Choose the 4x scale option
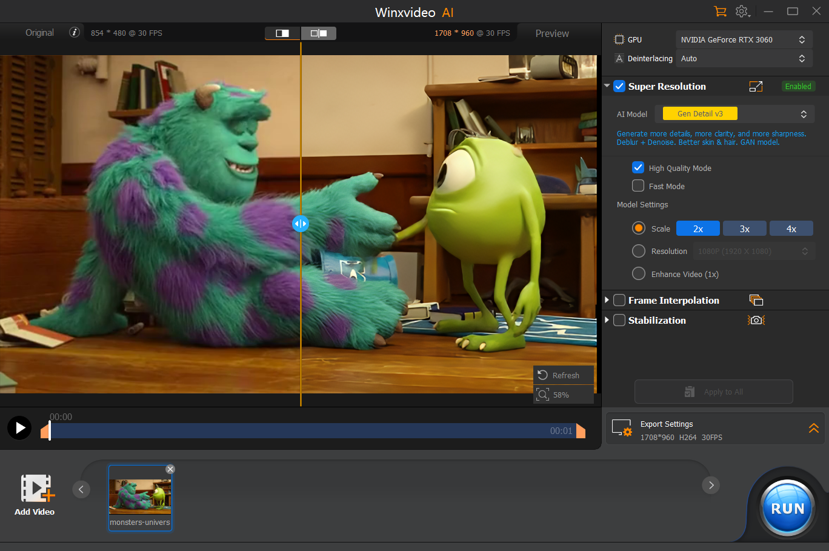Screen dimensions: 829x551 pos(791,229)
